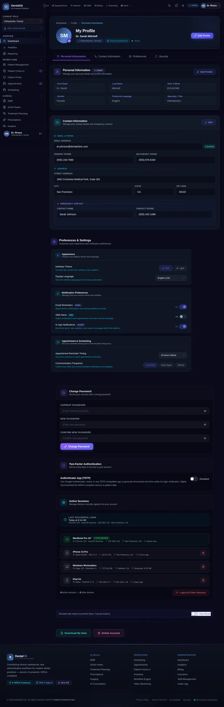Screen dimensions: 224x707
Task: Remove the iPhone 15 Pro session
Action: 203,553
